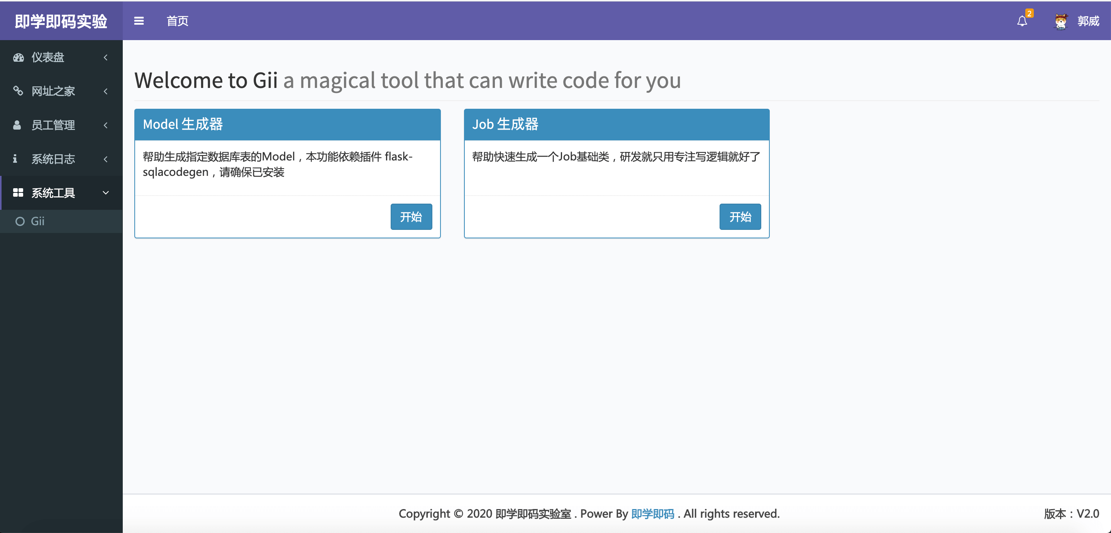Open the notification bell icon
The height and width of the screenshot is (533, 1111).
(1022, 21)
